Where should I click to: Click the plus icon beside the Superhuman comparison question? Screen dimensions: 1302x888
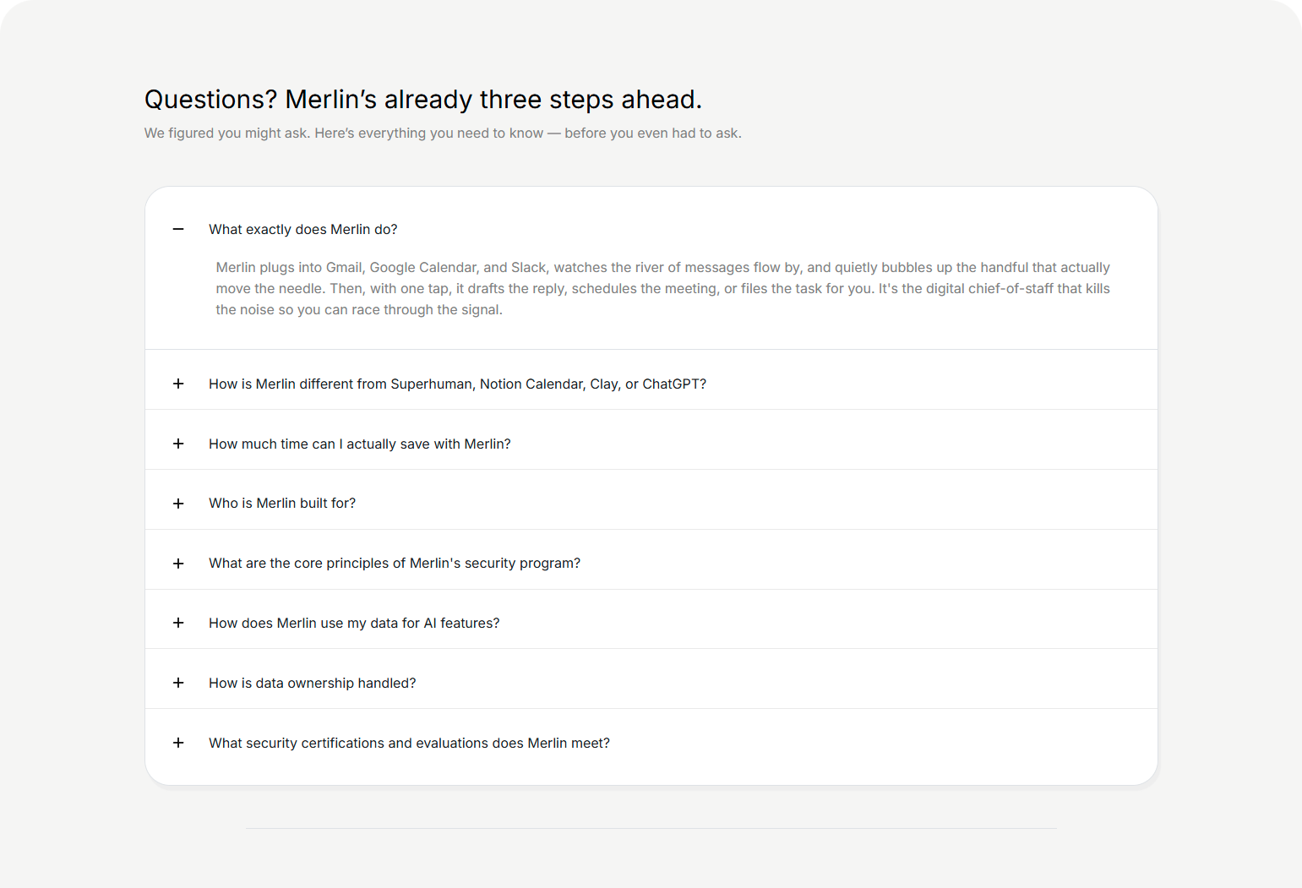click(x=178, y=384)
